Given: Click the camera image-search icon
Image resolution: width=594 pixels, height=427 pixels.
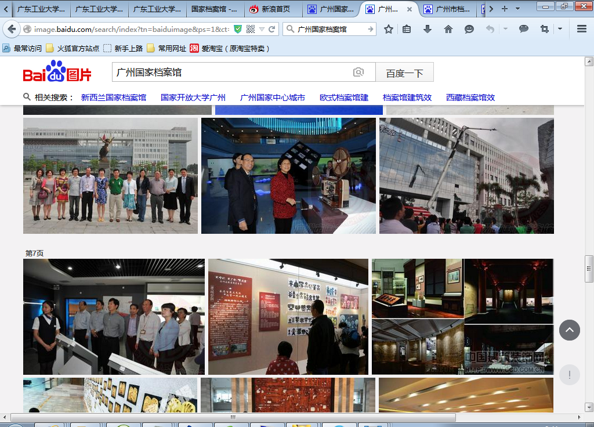Looking at the screenshot, I should coord(358,73).
